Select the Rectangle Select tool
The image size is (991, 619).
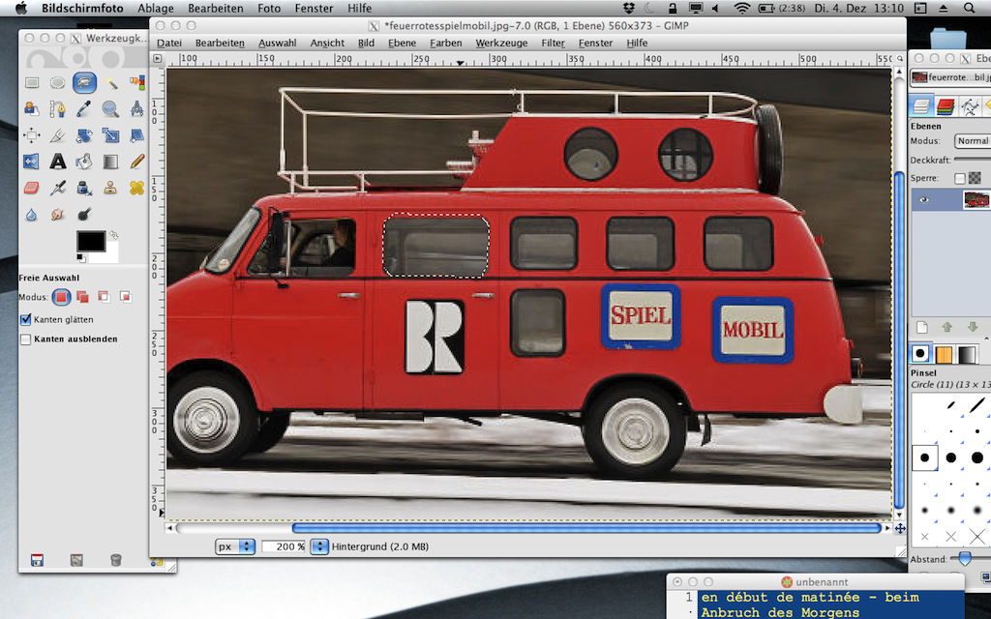point(31,83)
